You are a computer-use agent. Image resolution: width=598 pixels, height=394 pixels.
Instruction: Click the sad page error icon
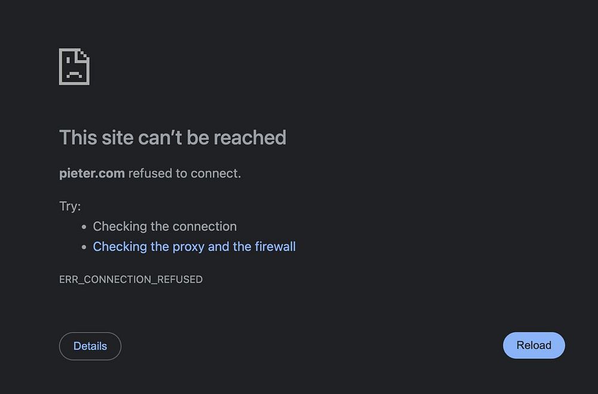[74, 66]
